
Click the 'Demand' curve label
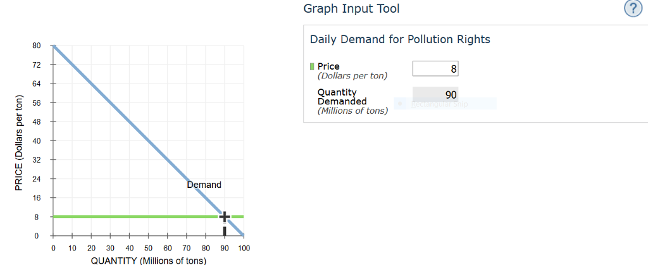coord(204,185)
